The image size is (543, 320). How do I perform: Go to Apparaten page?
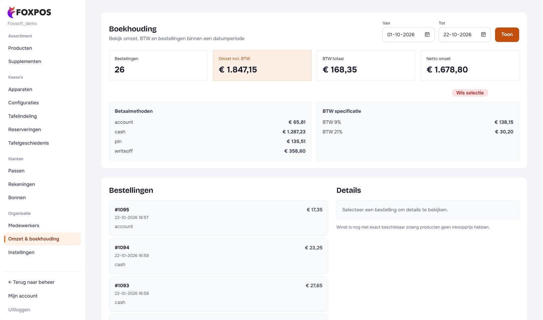pos(20,89)
